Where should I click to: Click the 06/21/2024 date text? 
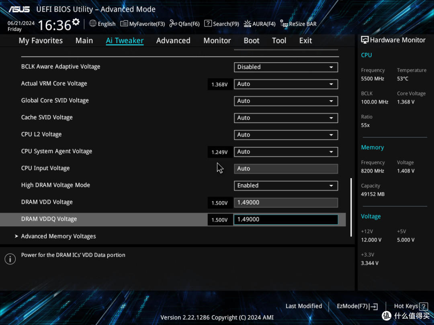coord(21,23)
